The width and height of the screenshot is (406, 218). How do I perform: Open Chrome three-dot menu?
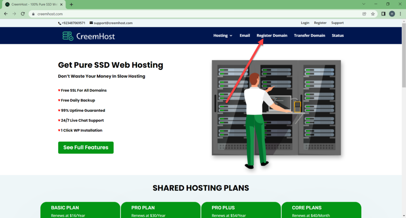(x=400, y=14)
